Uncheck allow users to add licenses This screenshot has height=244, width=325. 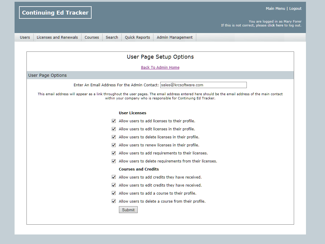(114, 121)
